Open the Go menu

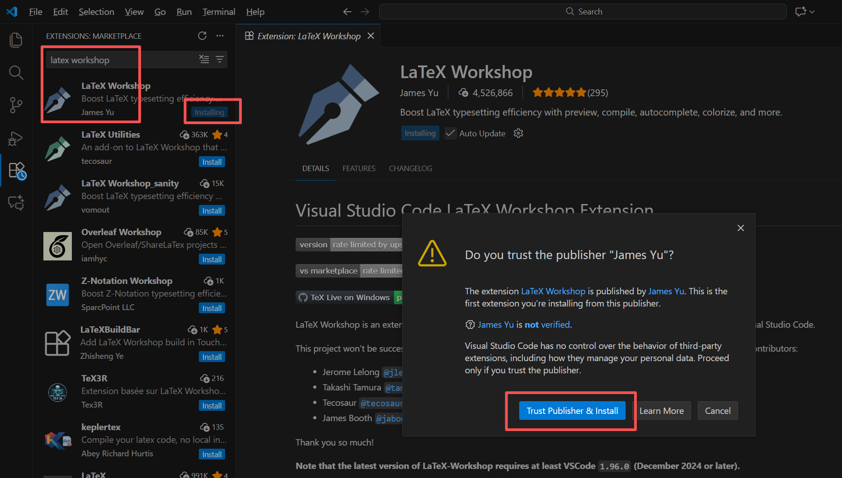tap(160, 12)
